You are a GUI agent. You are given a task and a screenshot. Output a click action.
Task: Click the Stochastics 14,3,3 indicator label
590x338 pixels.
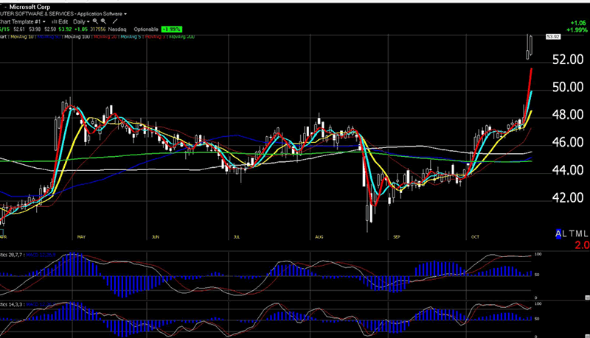10,304
